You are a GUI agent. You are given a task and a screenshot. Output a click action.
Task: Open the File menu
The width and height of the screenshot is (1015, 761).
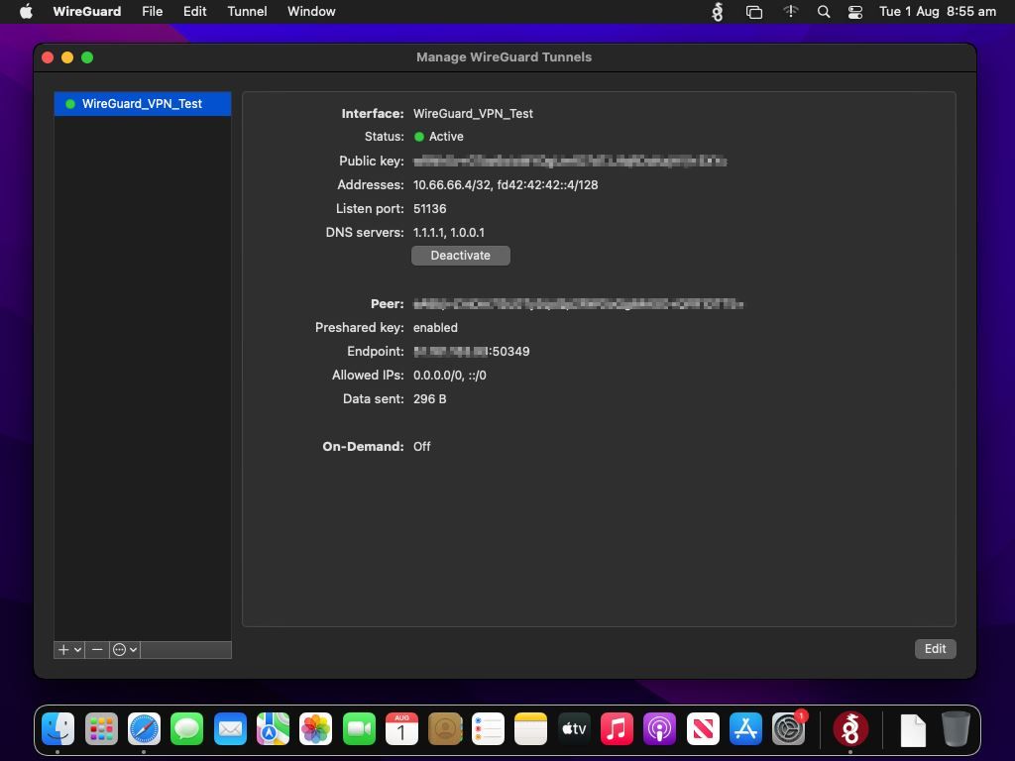(x=152, y=11)
